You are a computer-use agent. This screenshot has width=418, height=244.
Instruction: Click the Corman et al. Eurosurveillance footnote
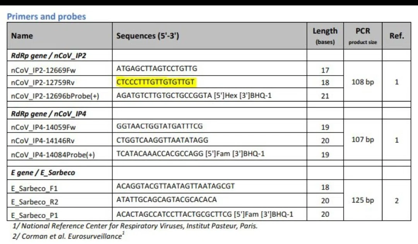click(x=68, y=236)
